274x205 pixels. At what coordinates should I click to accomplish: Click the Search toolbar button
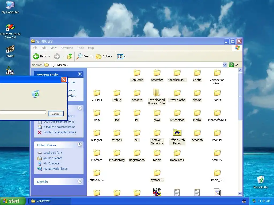pos(85,56)
